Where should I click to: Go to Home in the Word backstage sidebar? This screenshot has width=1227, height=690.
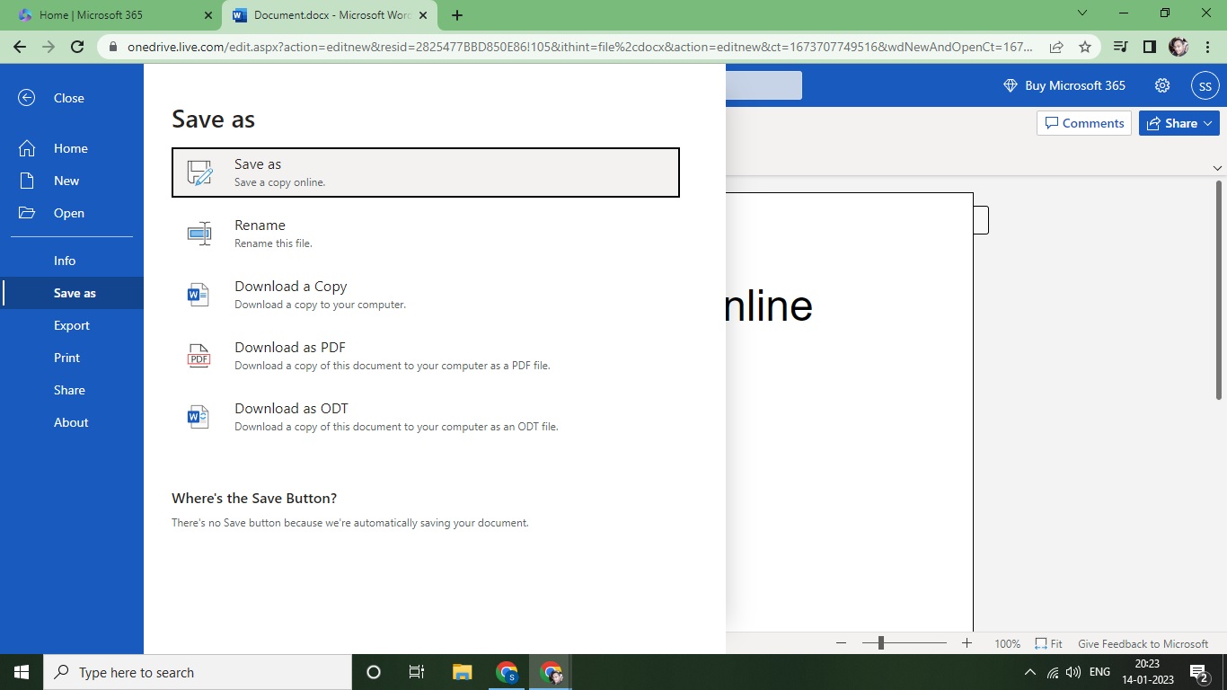[72, 148]
